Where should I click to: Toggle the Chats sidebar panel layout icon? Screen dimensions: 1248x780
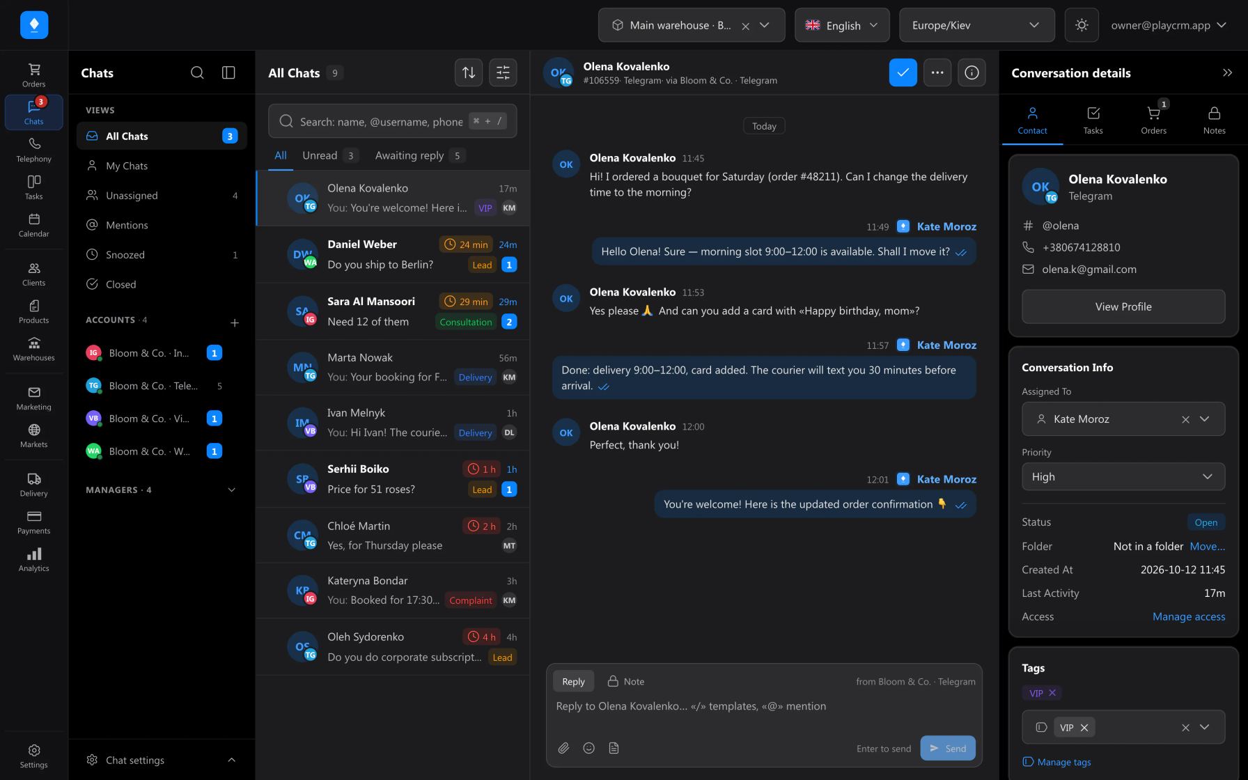point(228,73)
